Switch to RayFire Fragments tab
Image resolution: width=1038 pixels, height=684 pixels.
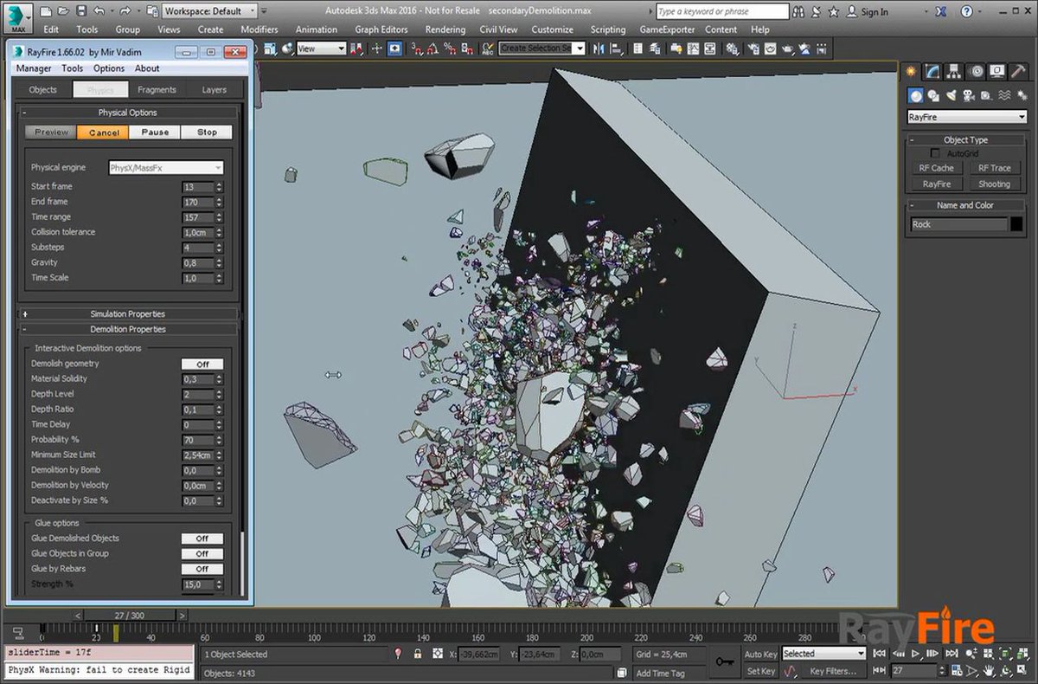[157, 89]
